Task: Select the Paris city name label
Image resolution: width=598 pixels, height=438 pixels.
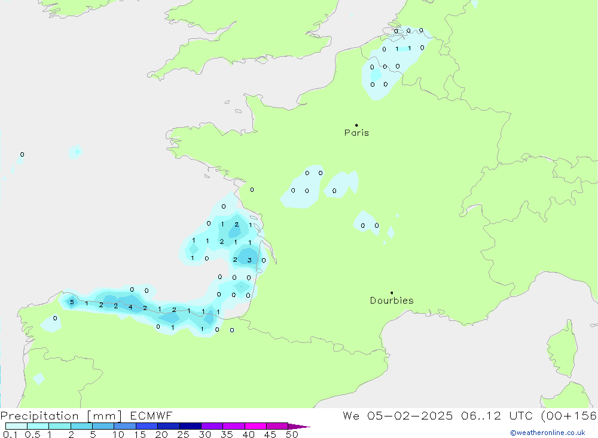Action: [x=356, y=133]
